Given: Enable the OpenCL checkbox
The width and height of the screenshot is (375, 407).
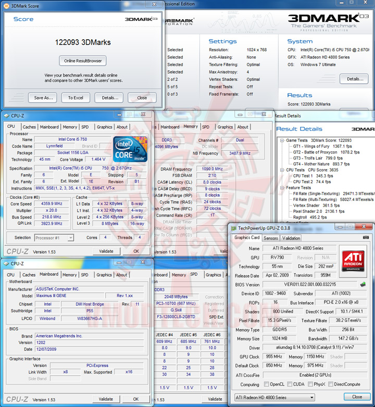Looking at the screenshot, I should click(x=266, y=384).
